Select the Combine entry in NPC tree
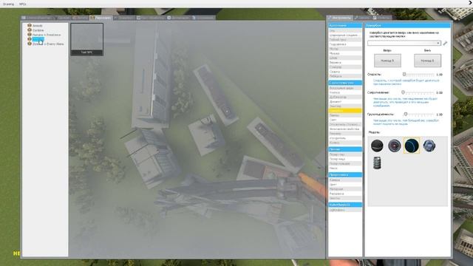Viewport: 473px width, 266px height. tap(38, 30)
